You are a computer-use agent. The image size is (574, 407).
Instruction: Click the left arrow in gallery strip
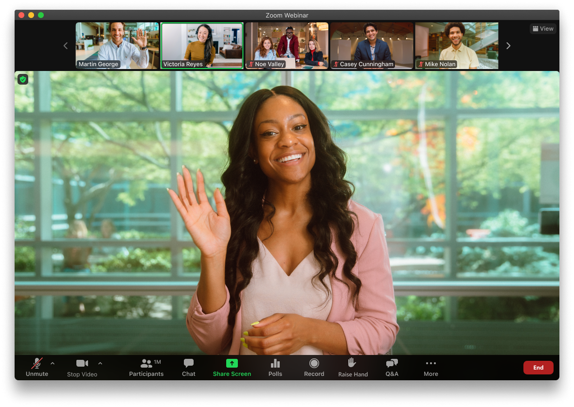66,45
